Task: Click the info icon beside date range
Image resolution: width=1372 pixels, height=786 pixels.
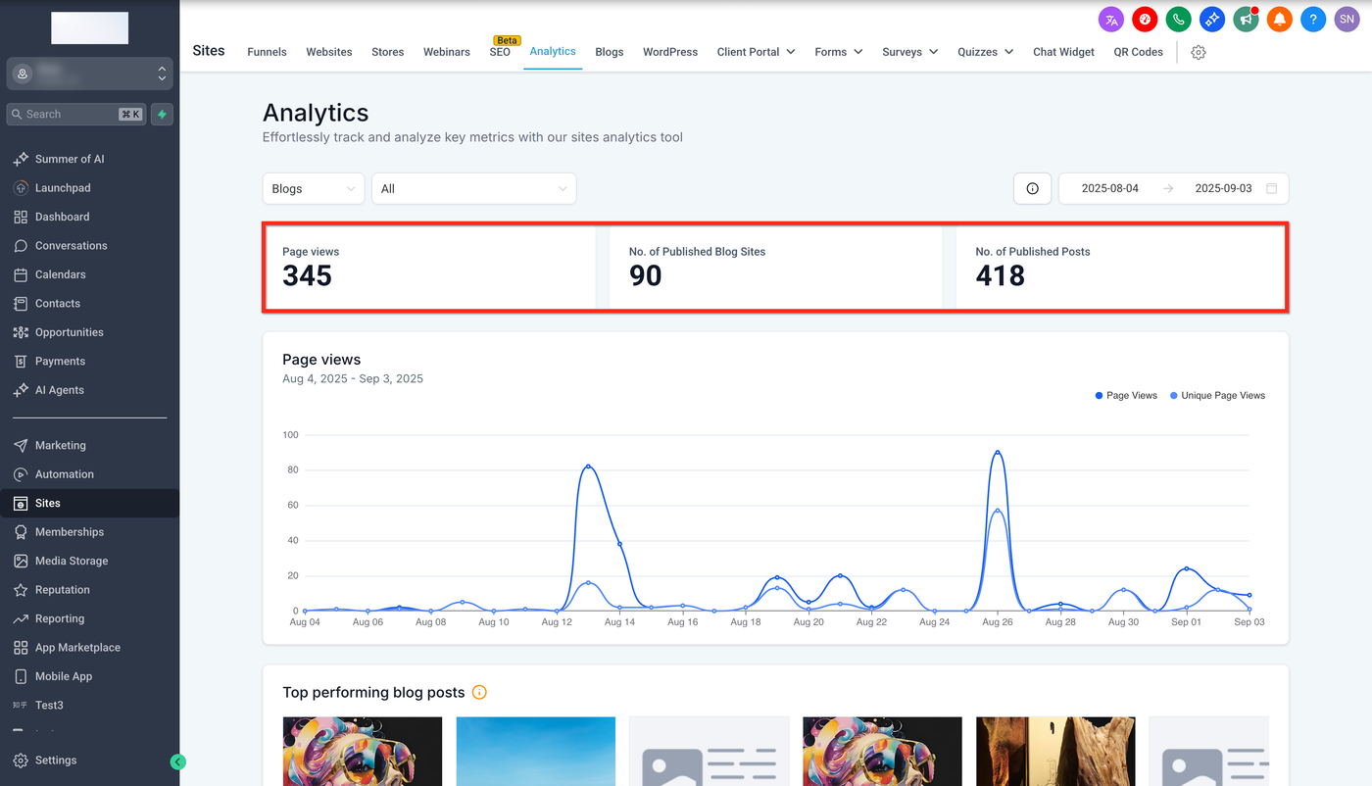Action: tap(1032, 188)
